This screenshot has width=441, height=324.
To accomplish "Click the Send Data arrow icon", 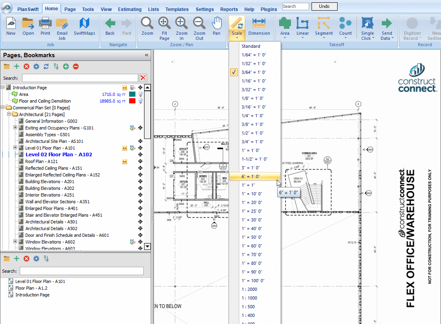I will pos(387,23).
